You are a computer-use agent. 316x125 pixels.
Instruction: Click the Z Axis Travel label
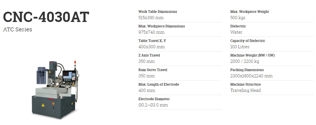pyautogui.click(x=149, y=55)
